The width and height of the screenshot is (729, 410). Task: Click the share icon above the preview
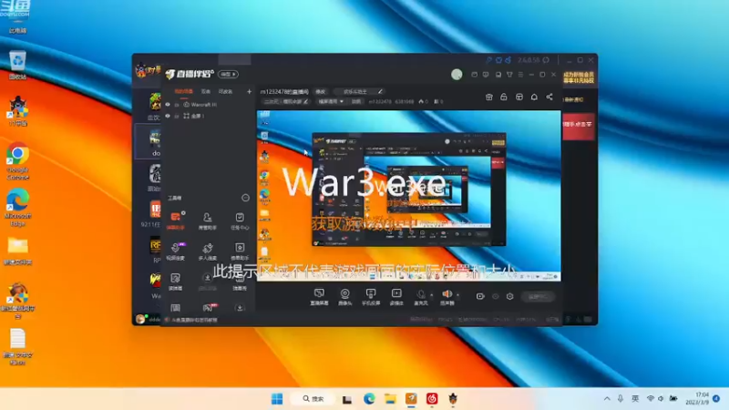click(x=549, y=97)
